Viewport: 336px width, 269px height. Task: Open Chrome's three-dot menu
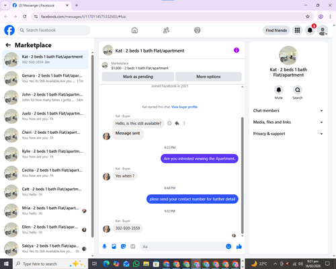click(x=330, y=17)
